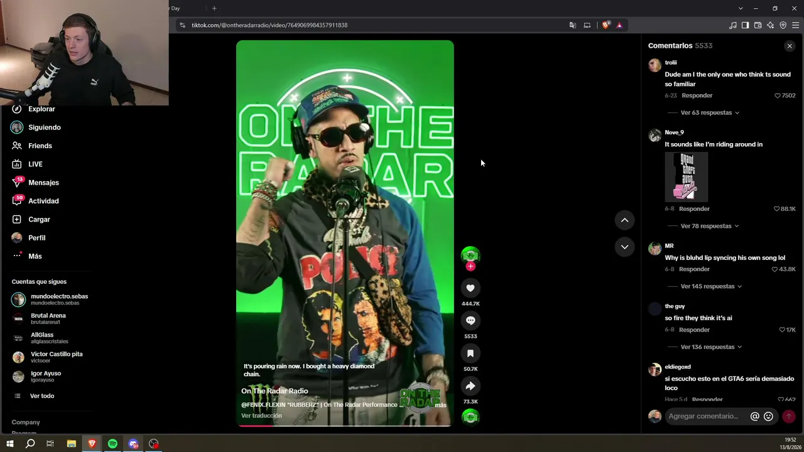Seek using the red video progress bar

point(345,426)
